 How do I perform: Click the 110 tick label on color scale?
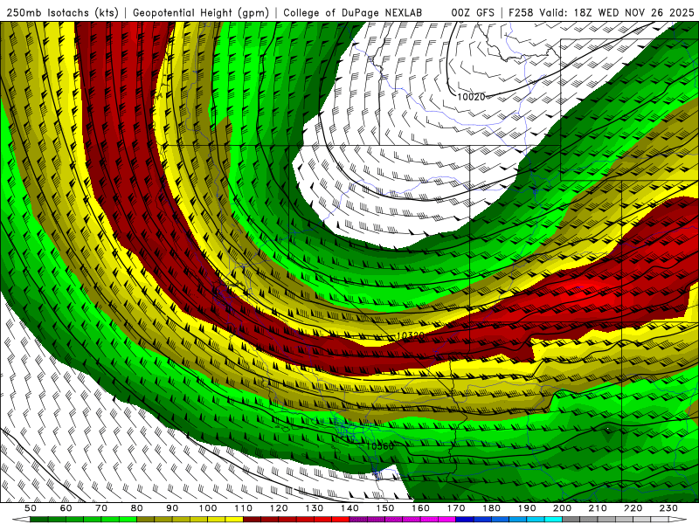244,508
